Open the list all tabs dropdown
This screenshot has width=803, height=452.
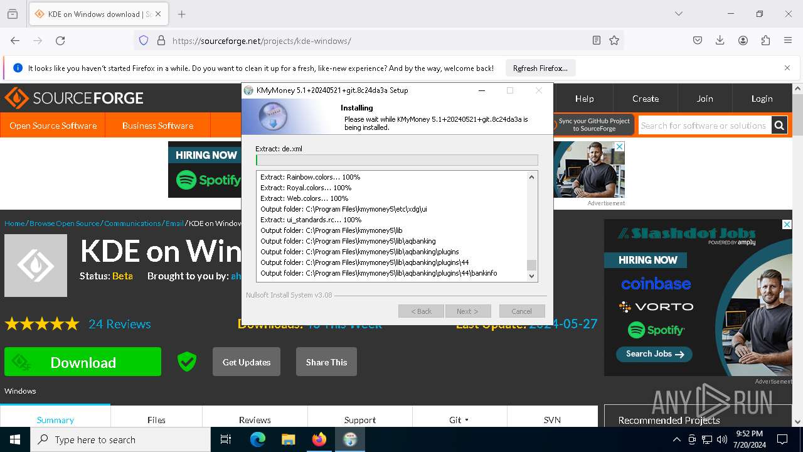click(x=679, y=14)
